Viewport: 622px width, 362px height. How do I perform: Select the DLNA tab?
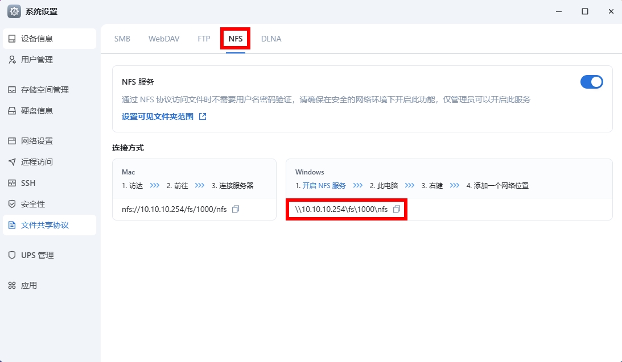pos(271,39)
